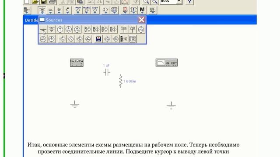The height and width of the screenshot is (157, 280).
Task: Open the Analog ICs parts bin
Action: point(78,10)
